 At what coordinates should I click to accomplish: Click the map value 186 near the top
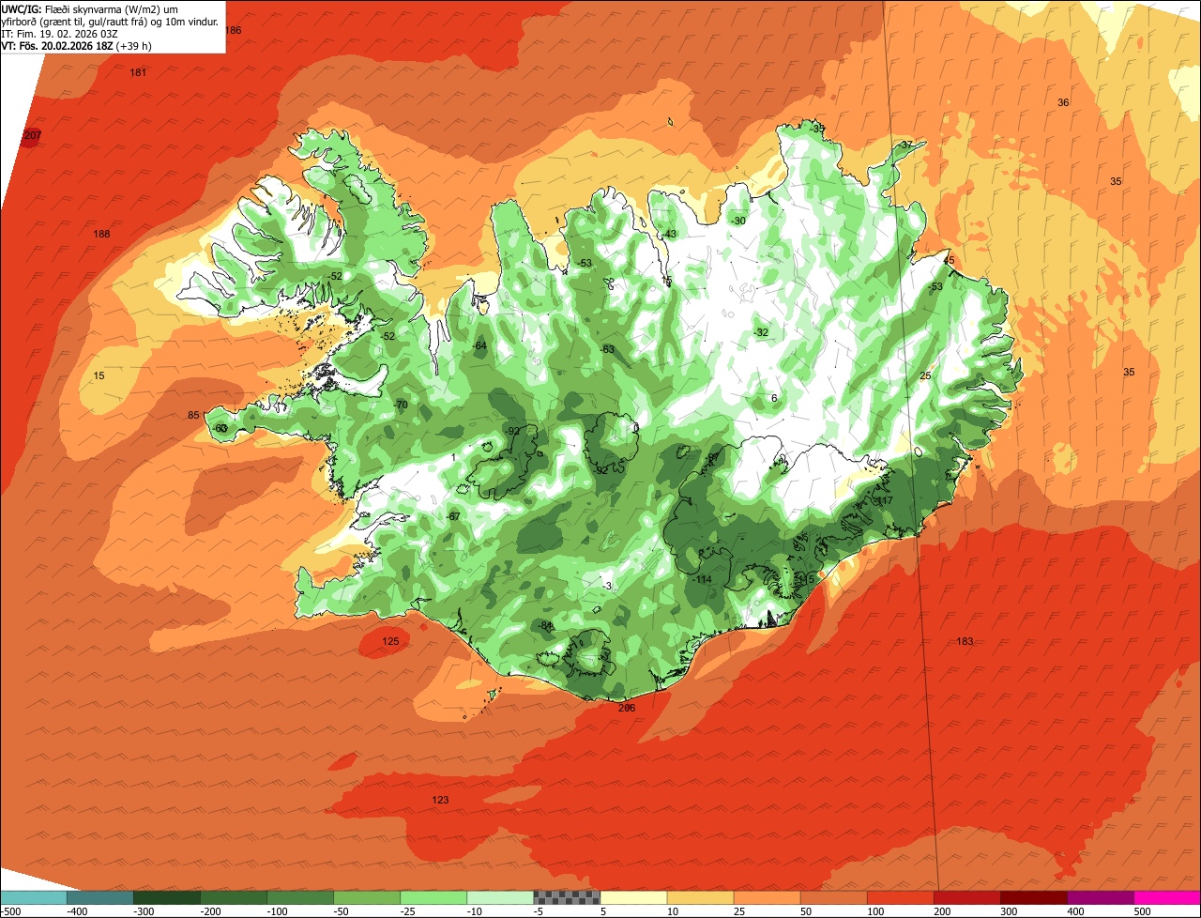pos(233,31)
